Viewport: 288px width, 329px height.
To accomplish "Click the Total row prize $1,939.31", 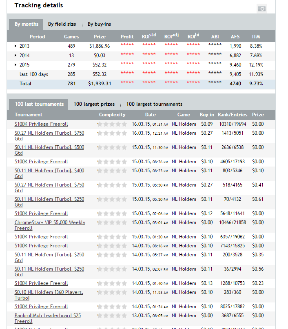I will pos(100,84).
